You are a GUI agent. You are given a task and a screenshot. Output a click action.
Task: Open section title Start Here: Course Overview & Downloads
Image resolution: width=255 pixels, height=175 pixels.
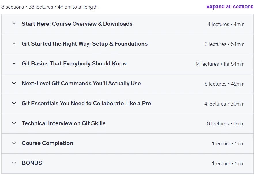point(77,24)
